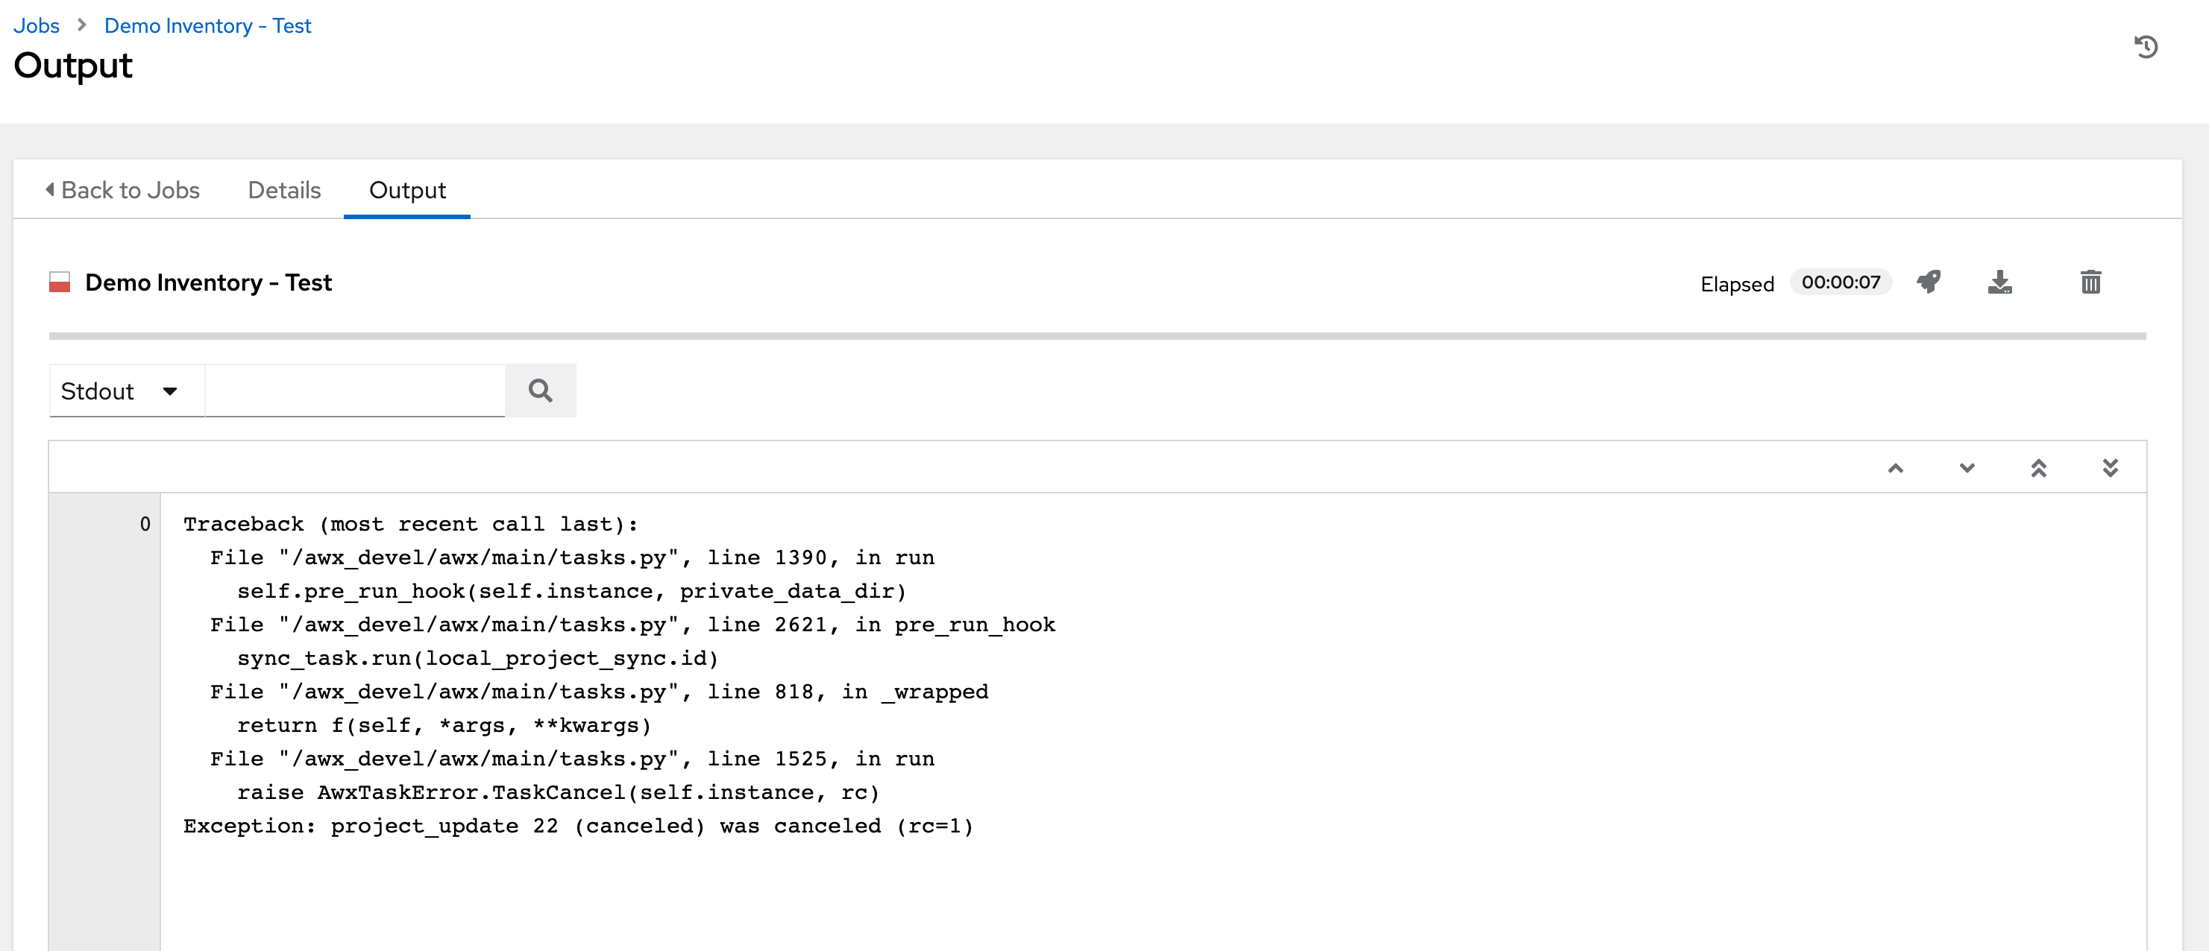Go Back to Jobs
This screenshot has width=2209, height=951.
(x=122, y=190)
